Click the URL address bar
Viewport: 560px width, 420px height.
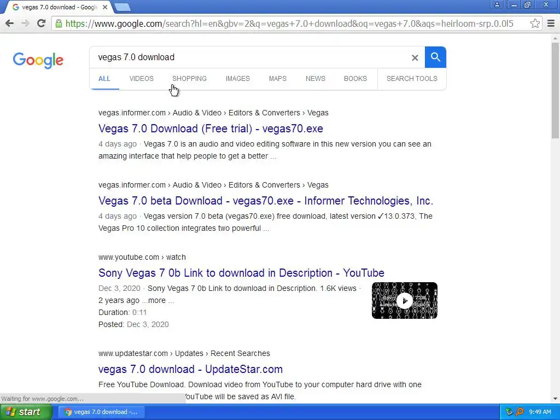click(x=289, y=24)
